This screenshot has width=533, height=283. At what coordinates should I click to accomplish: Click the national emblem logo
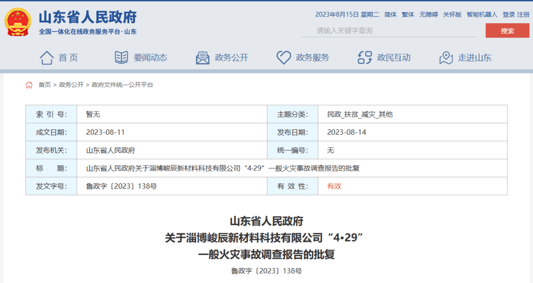pos(18,22)
